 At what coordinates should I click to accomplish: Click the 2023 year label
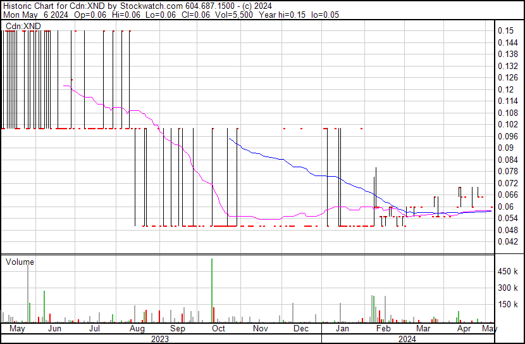(x=159, y=339)
